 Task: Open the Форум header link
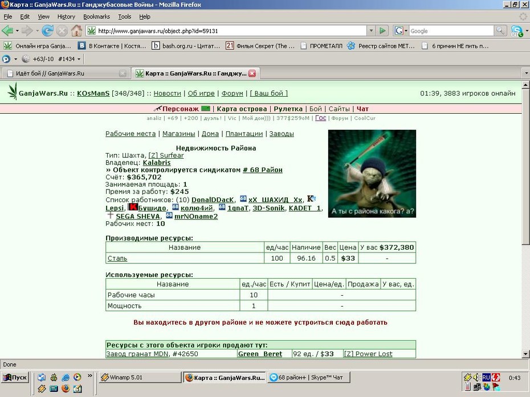coord(232,93)
